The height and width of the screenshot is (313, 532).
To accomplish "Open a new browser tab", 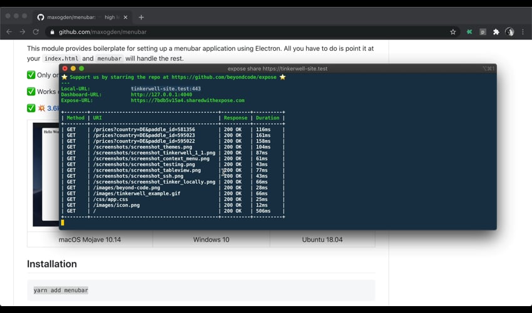I will point(141,18).
